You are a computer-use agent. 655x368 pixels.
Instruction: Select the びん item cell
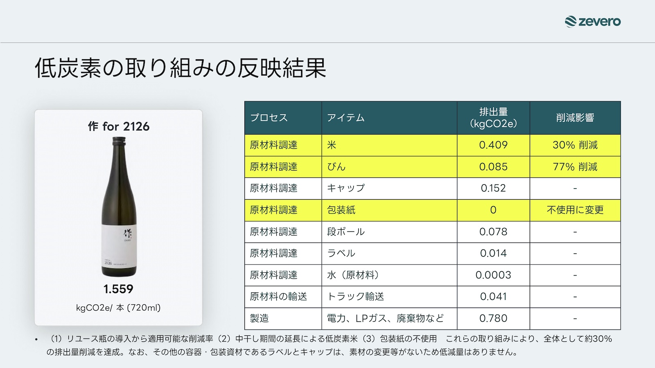tap(336, 167)
